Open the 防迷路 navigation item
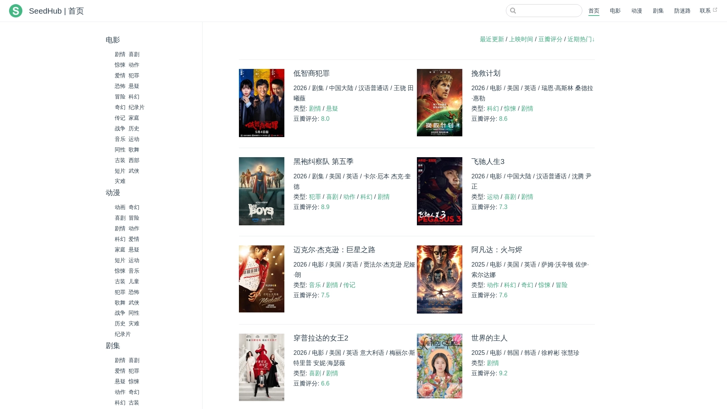Screen dimensions: 727x409 (x=682, y=11)
